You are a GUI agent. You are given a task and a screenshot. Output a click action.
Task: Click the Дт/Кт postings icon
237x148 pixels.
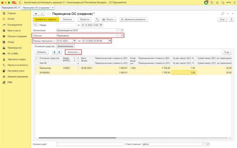click(97, 19)
